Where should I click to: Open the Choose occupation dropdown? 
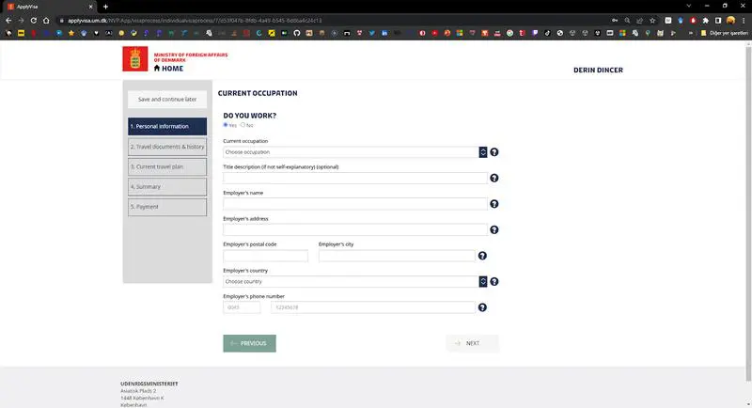355,152
